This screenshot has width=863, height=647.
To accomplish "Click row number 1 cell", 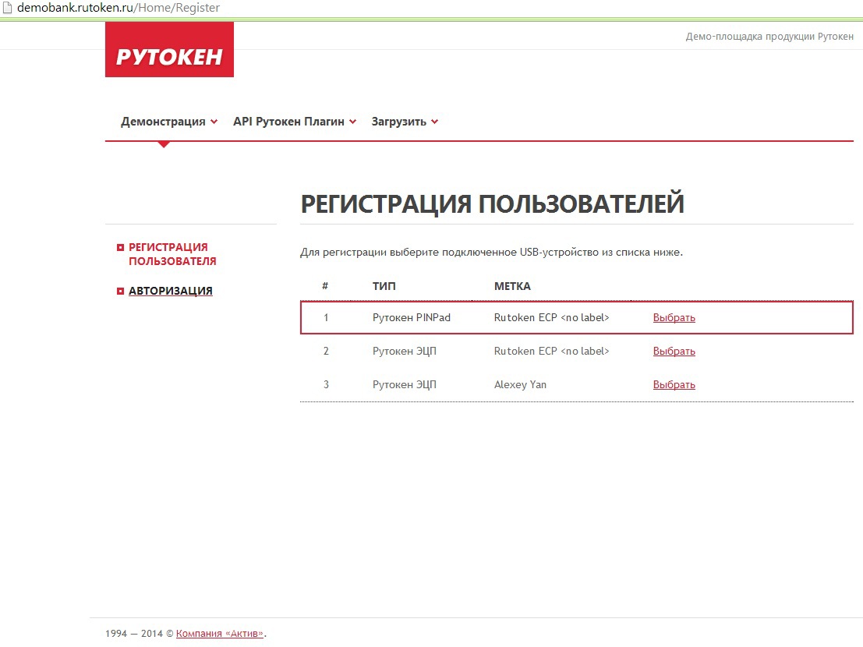I will [326, 317].
